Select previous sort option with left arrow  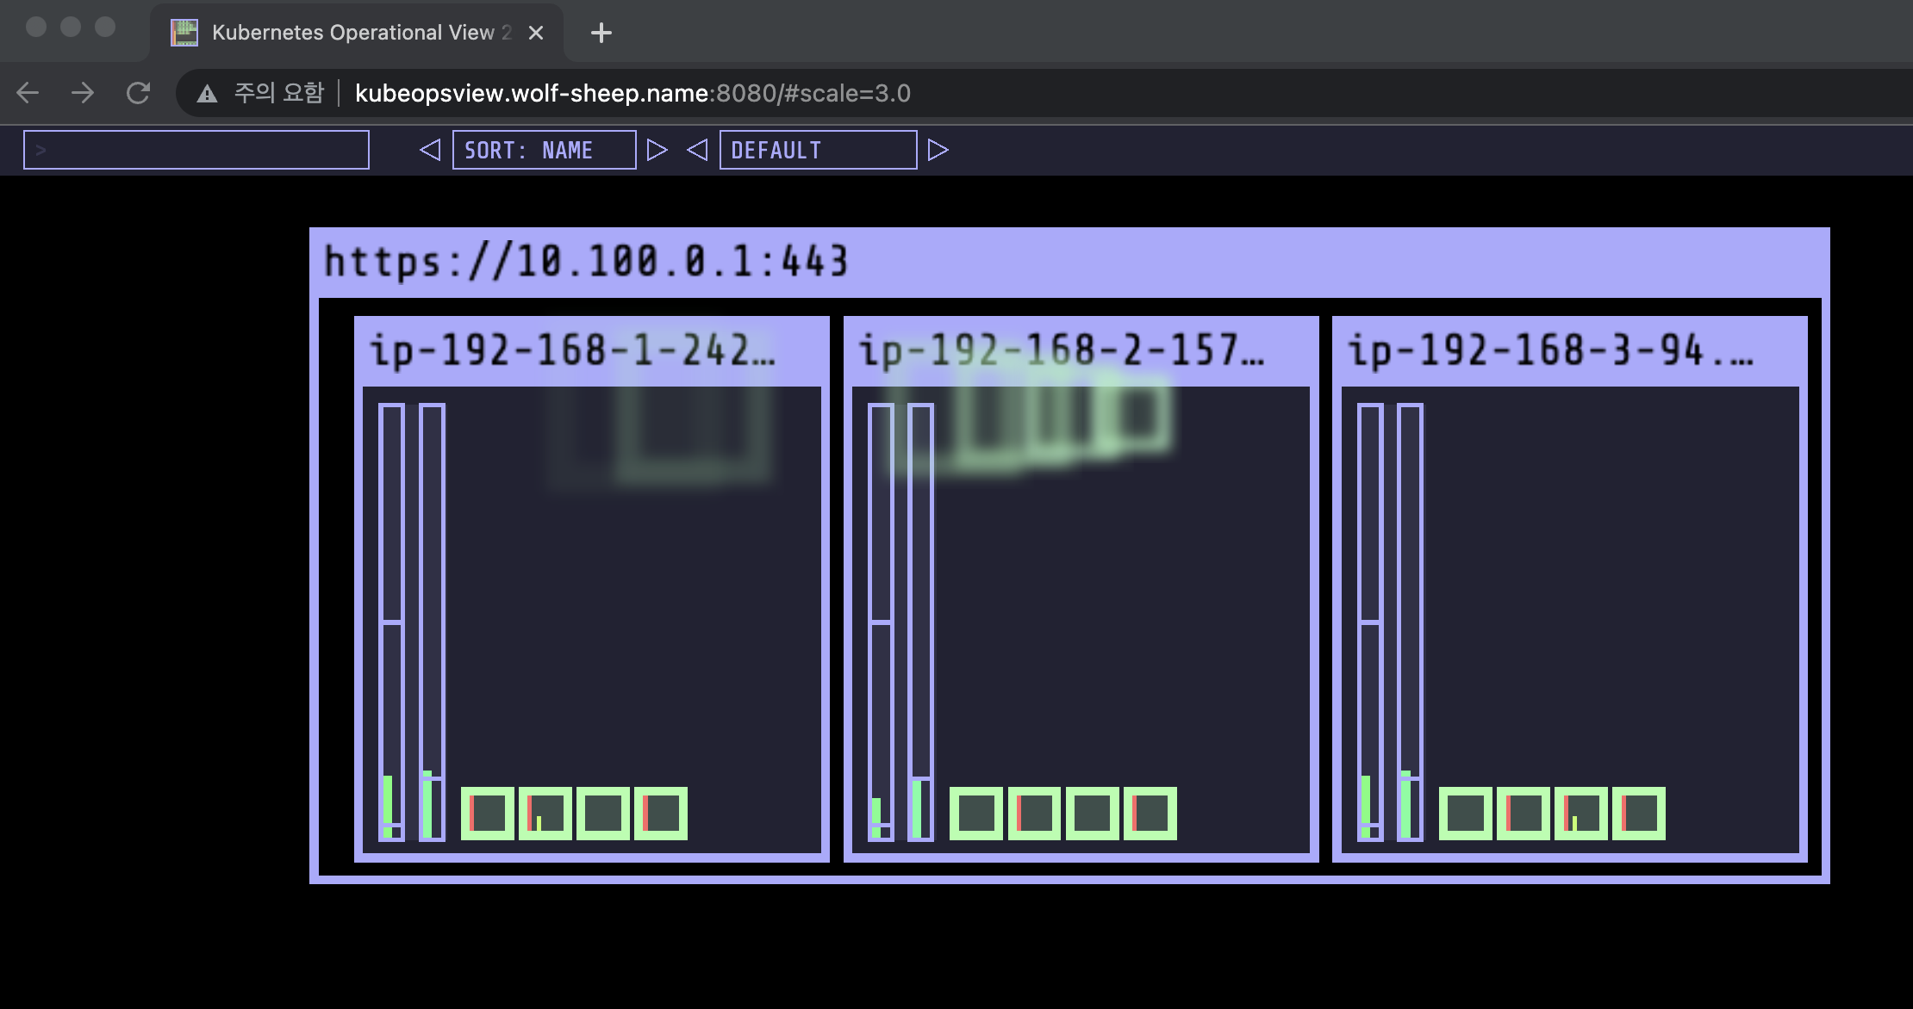(430, 150)
